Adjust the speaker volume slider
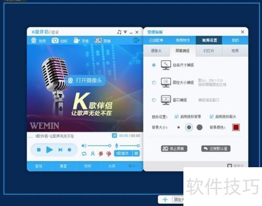This screenshot has width=262, height=206. click(x=100, y=146)
